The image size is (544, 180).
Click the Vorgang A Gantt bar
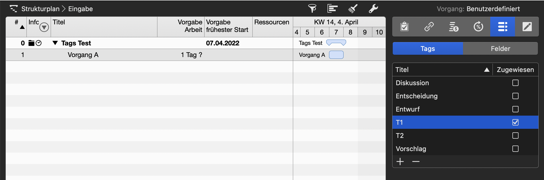pyautogui.click(x=336, y=55)
